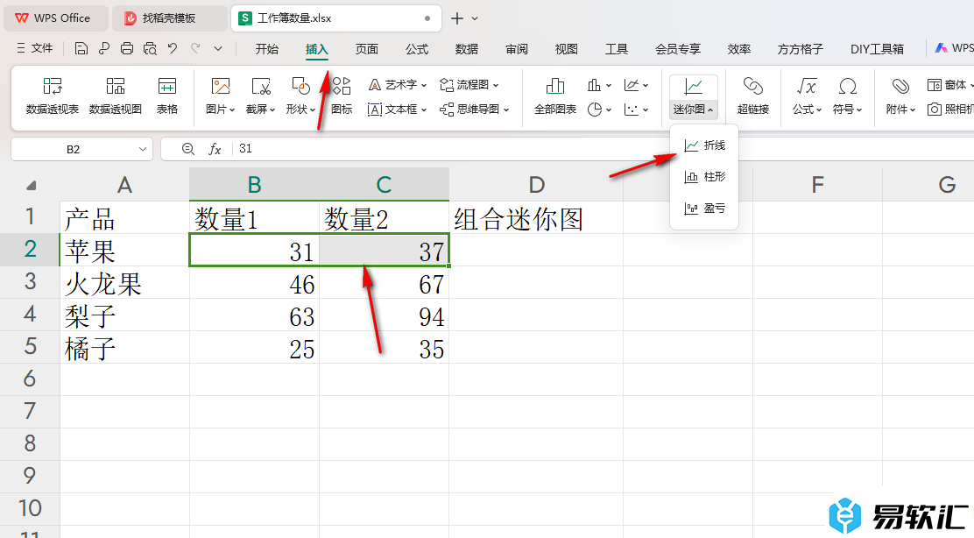Click the select-all corner triangle
This screenshot has width=974, height=538.
pyautogui.click(x=31, y=185)
